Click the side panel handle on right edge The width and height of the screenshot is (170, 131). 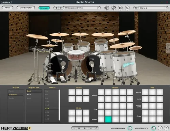tap(168, 48)
